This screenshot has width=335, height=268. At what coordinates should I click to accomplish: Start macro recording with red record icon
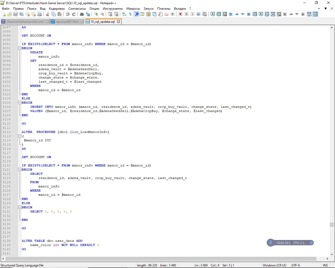[181, 14]
